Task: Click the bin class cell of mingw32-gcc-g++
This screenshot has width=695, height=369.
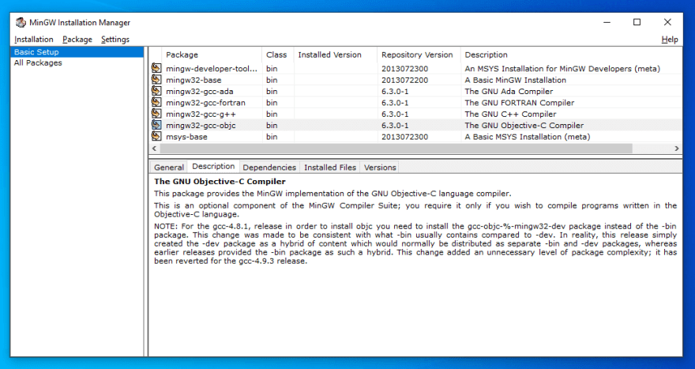Action: pyautogui.click(x=272, y=114)
